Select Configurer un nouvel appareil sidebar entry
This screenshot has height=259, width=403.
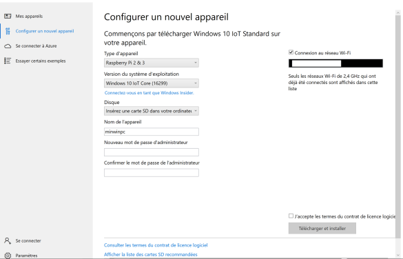click(x=47, y=31)
